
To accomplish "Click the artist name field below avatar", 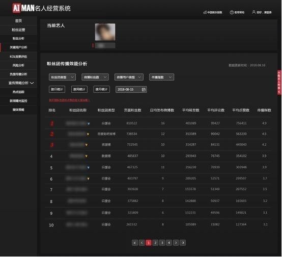I will [105, 45].
